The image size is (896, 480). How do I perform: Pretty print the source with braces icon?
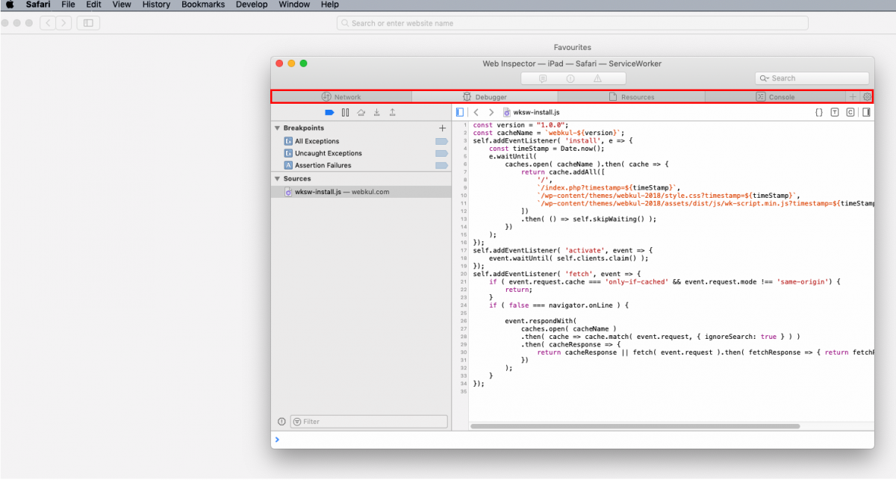click(818, 113)
